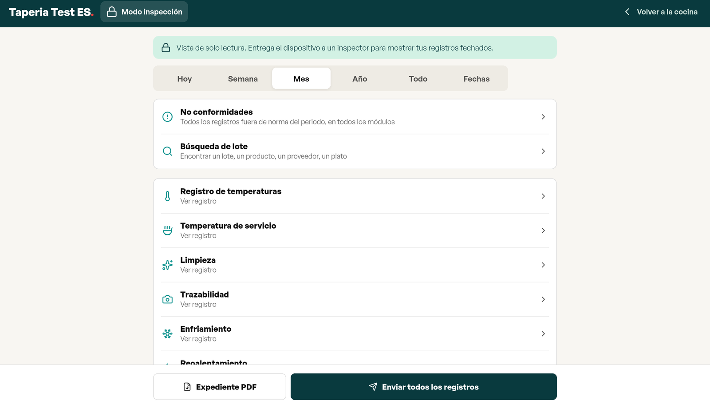710x405 pixels.
Task: Click the PDF download icon in Expediente PDF
Action: pyautogui.click(x=187, y=387)
